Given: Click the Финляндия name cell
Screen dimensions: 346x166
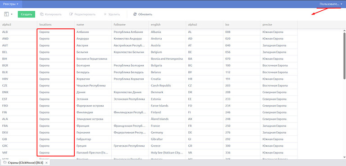Looking at the screenshot, I should click(93, 112).
